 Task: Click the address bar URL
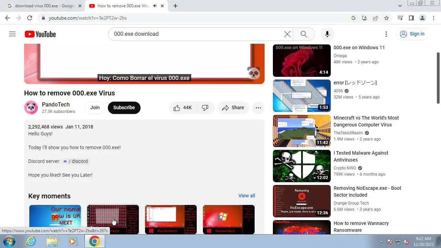coord(88,18)
